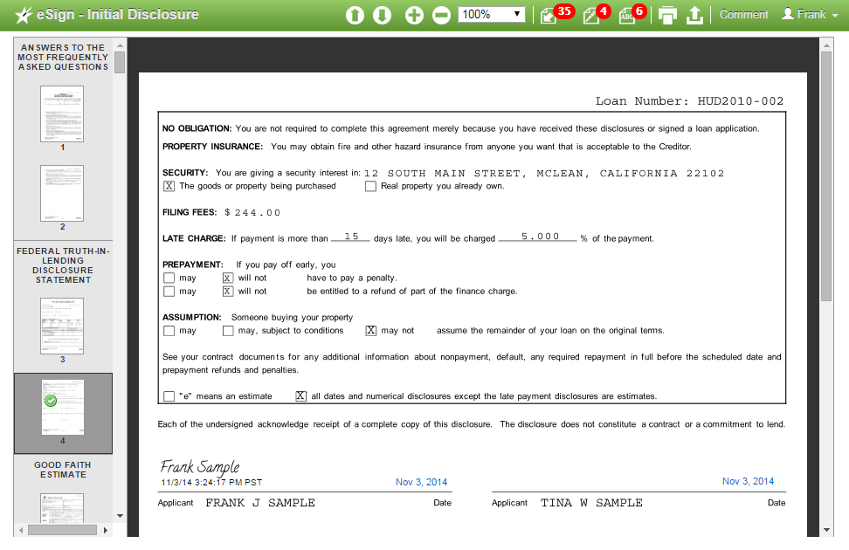Print the document using the printer icon
Viewport: 849px width, 550px height.
point(667,15)
